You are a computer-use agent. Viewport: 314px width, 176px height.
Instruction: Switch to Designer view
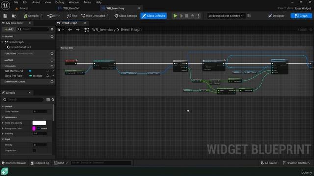(x=276, y=16)
